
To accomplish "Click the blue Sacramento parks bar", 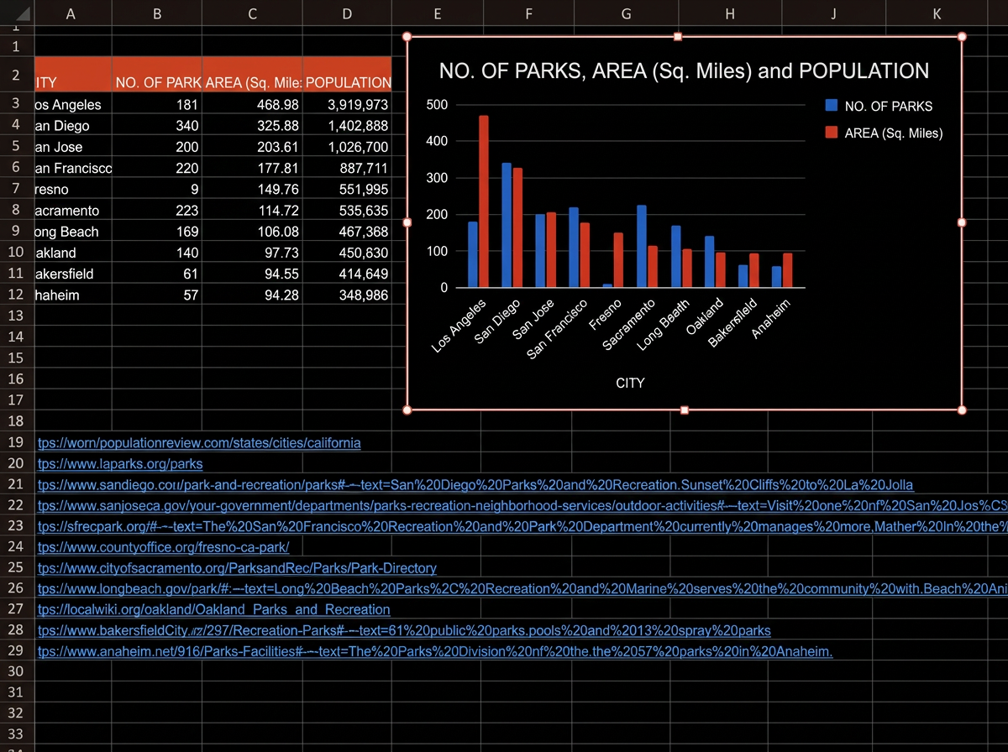I will [642, 247].
